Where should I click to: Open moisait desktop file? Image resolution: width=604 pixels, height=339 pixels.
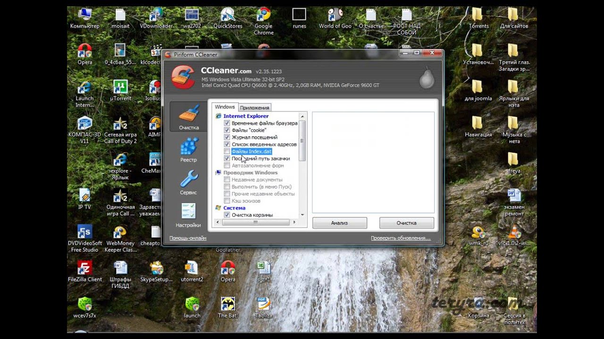(x=120, y=19)
